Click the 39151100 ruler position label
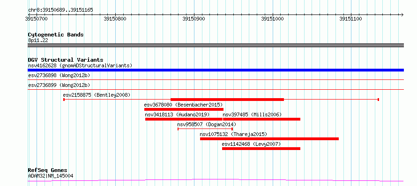 351,19
